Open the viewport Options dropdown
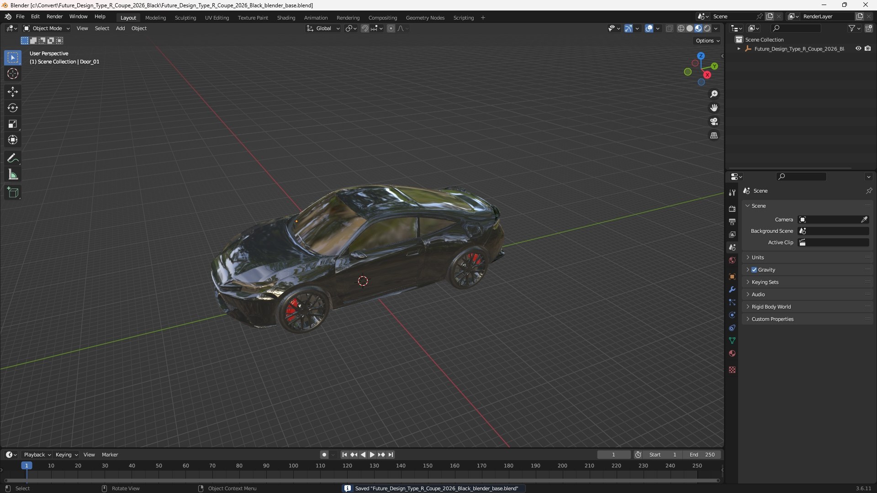The image size is (877, 493). click(x=708, y=41)
